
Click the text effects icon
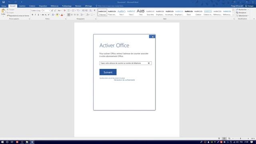coord(53,15)
